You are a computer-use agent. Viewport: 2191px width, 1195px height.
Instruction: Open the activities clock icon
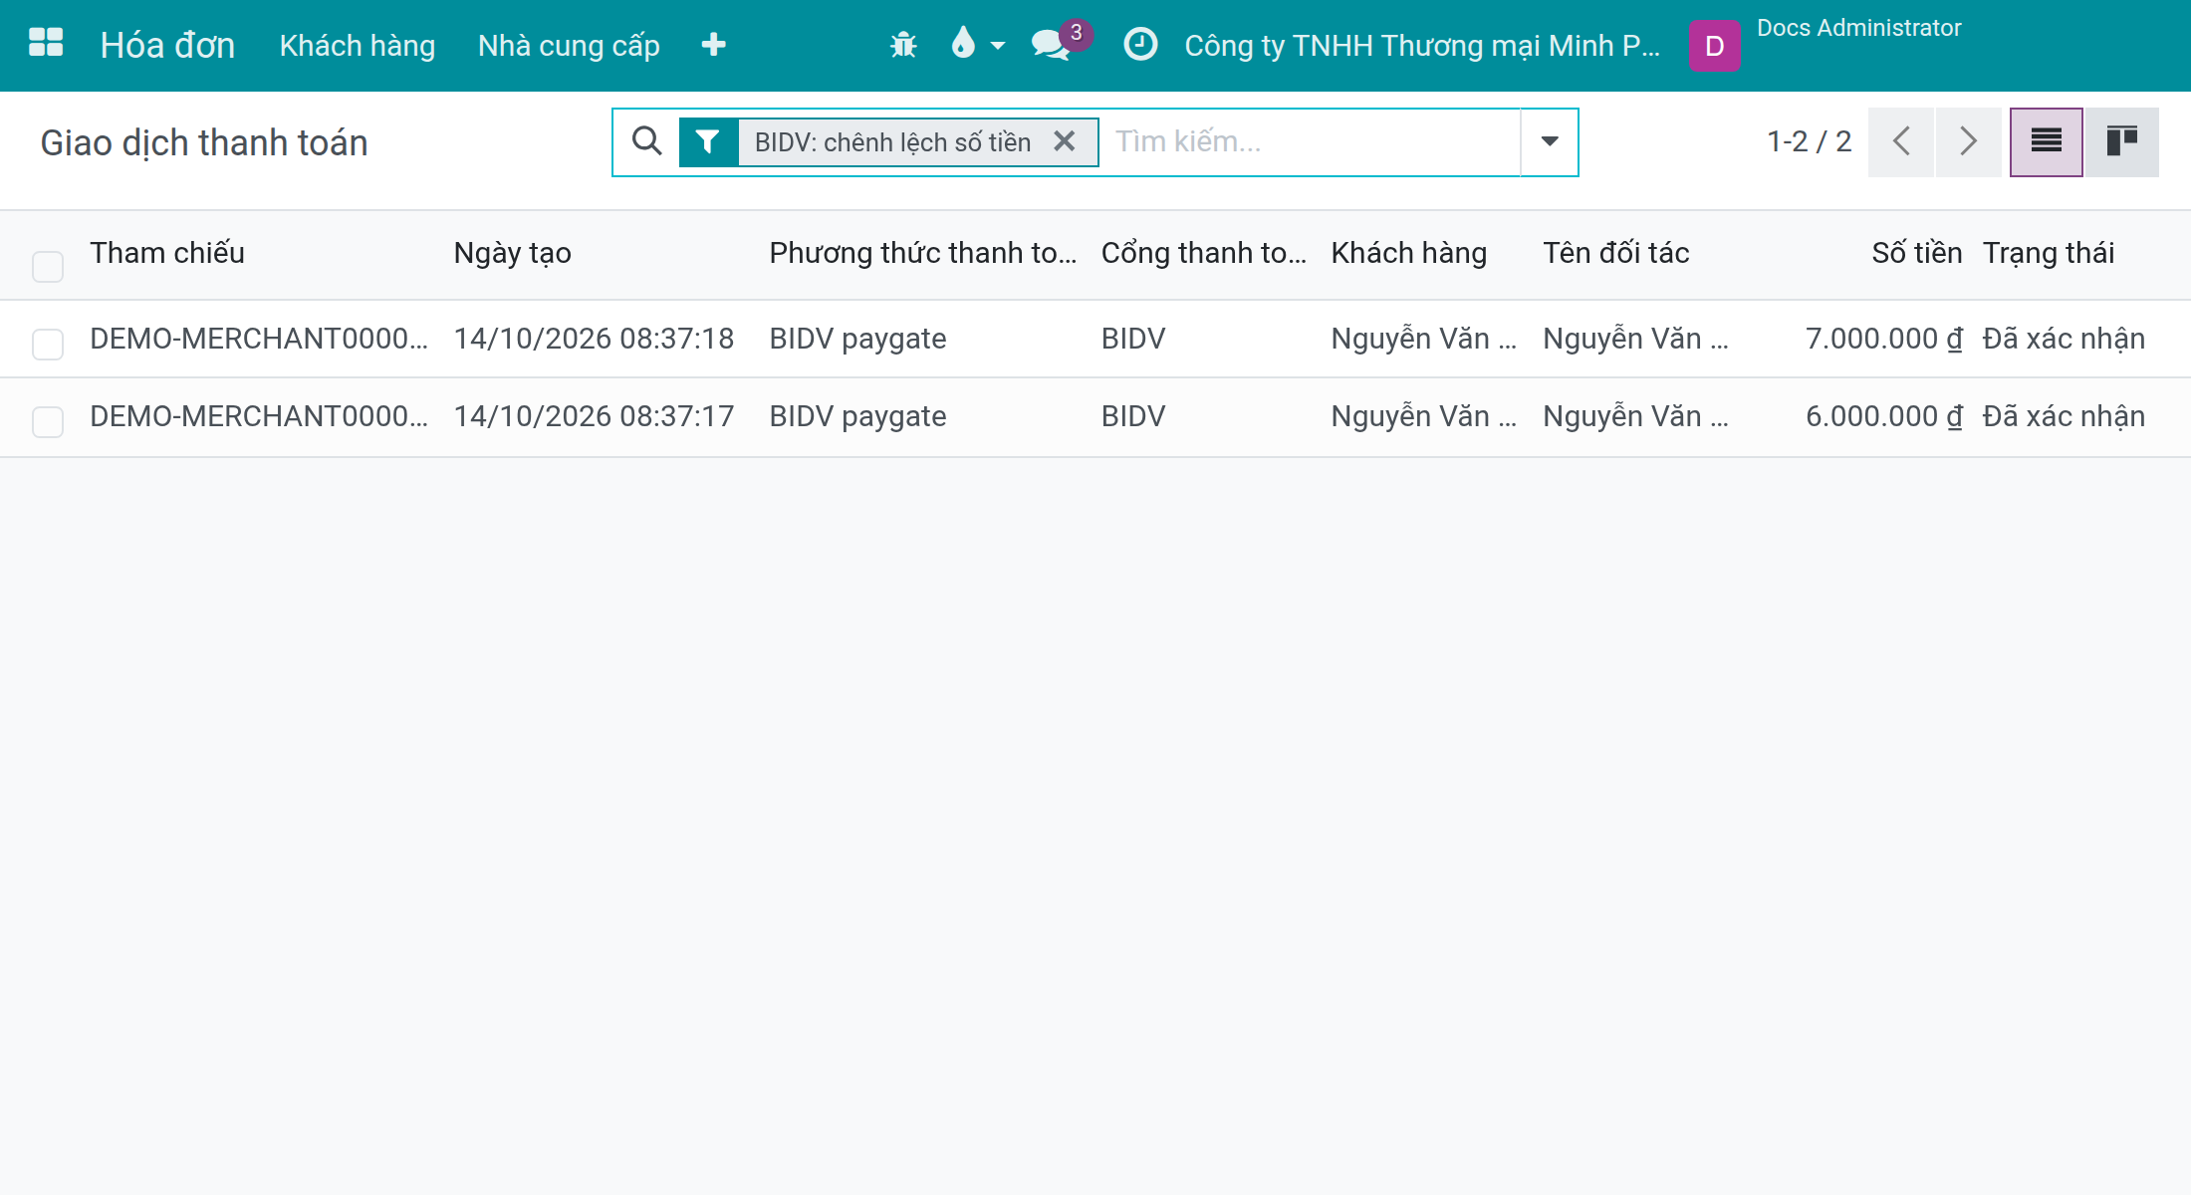(x=1140, y=45)
